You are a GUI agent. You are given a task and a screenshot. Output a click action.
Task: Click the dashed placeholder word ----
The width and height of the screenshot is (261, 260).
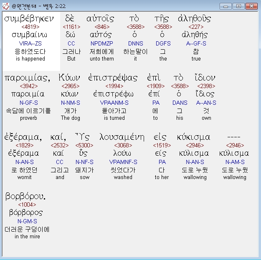coord(234,137)
